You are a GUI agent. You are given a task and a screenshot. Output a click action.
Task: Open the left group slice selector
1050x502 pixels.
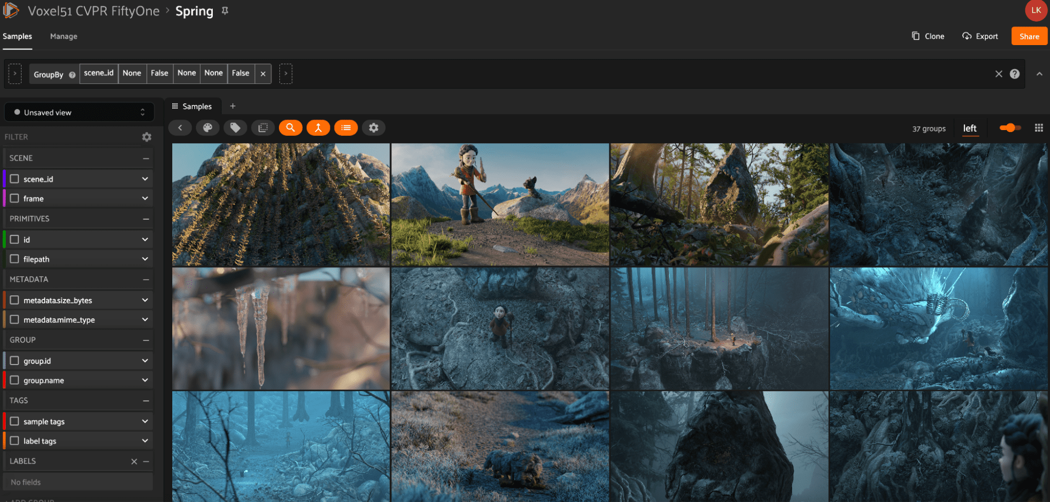[970, 129]
